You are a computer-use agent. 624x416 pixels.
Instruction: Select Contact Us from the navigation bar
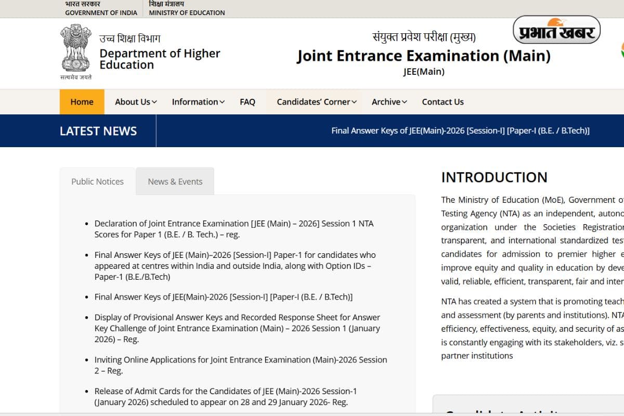point(443,102)
